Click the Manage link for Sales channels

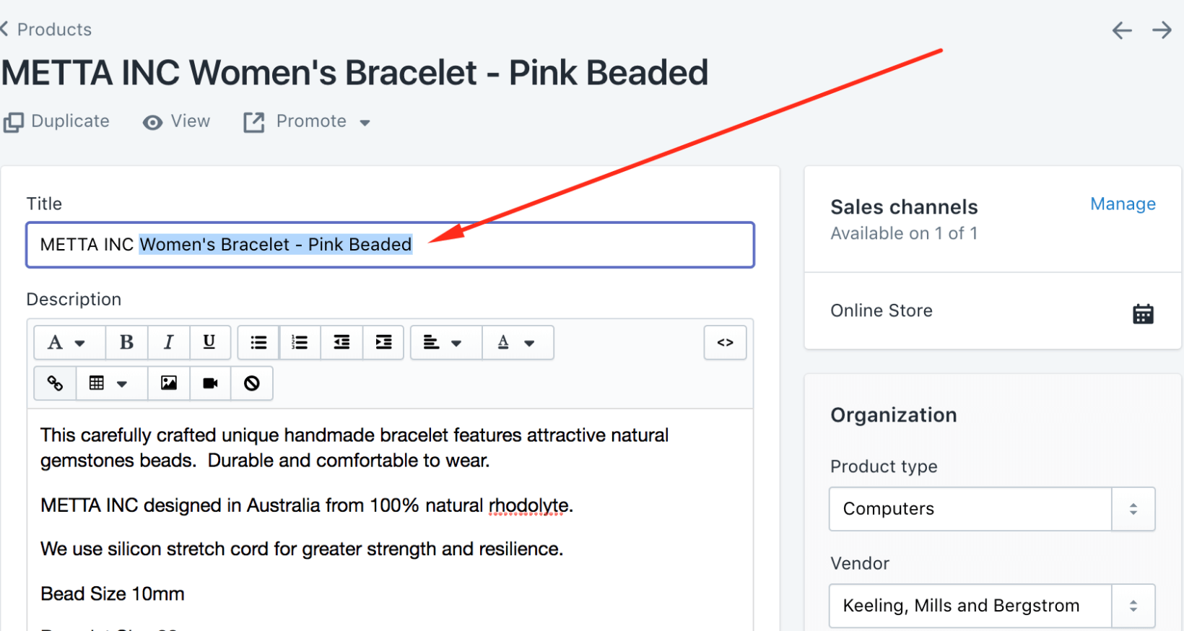click(1123, 204)
